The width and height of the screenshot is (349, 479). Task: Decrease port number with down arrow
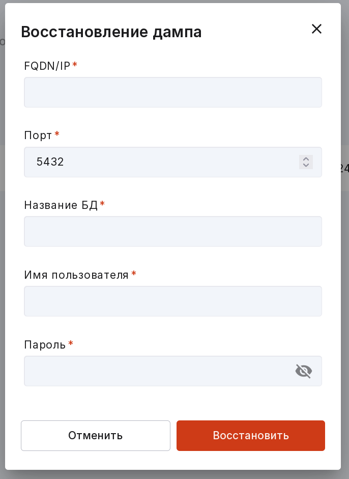coord(306,165)
